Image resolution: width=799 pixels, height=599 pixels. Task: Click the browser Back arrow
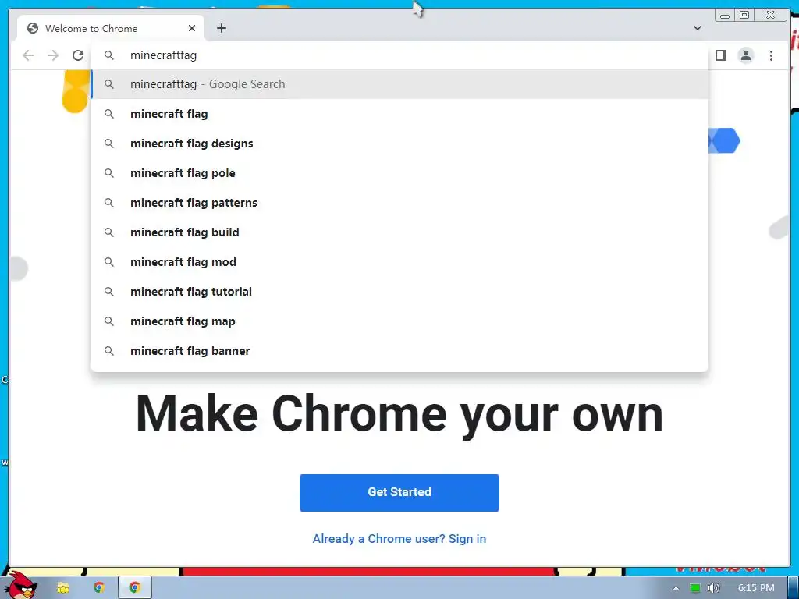pyautogui.click(x=28, y=55)
